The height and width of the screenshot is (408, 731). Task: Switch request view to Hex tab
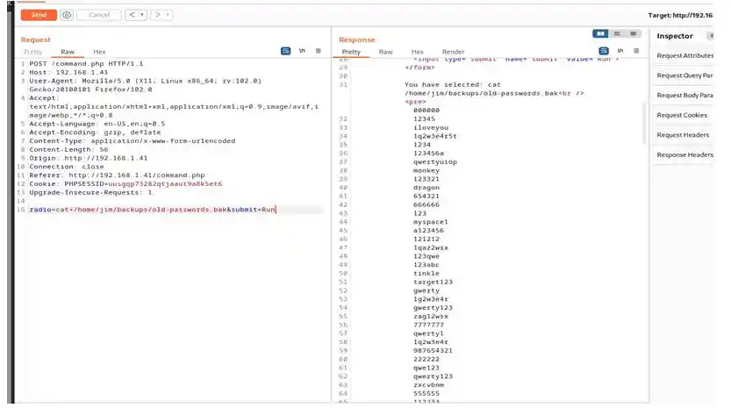tap(99, 53)
